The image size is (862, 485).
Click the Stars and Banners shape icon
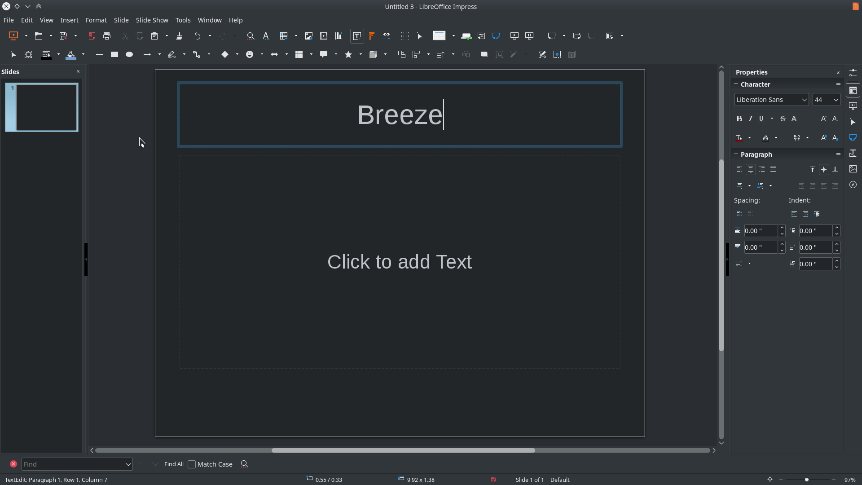(348, 54)
